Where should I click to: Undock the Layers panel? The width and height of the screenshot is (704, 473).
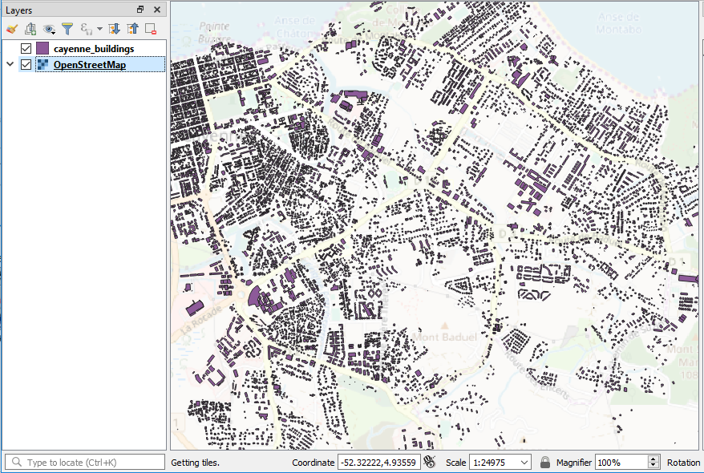142,10
